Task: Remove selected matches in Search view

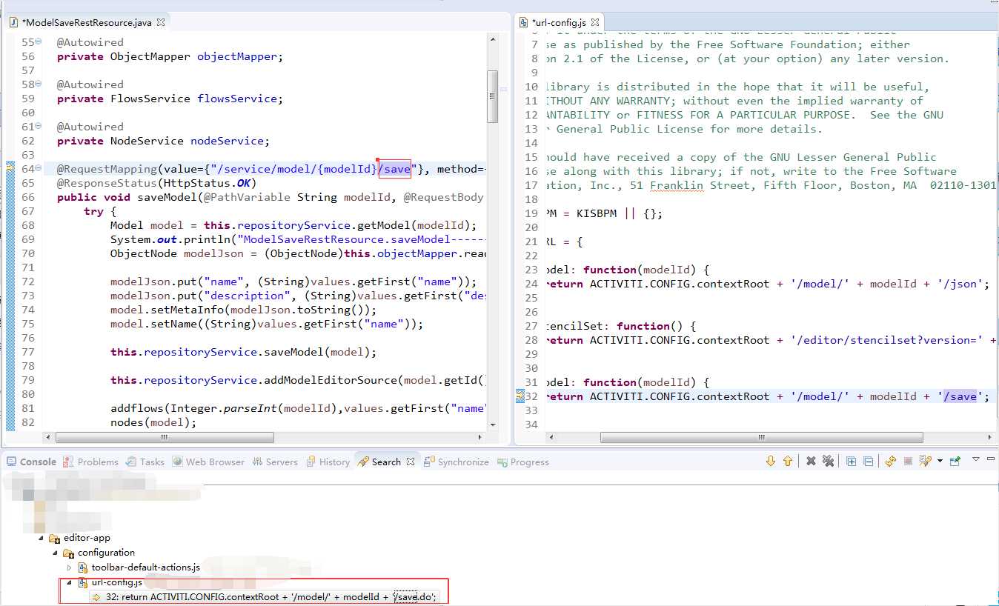Action: coord(811,461)
